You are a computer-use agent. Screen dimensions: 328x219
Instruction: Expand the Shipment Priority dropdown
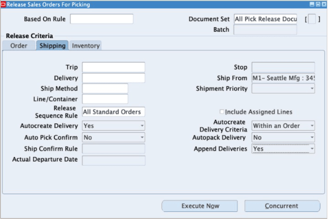click(x=283, y=88)
